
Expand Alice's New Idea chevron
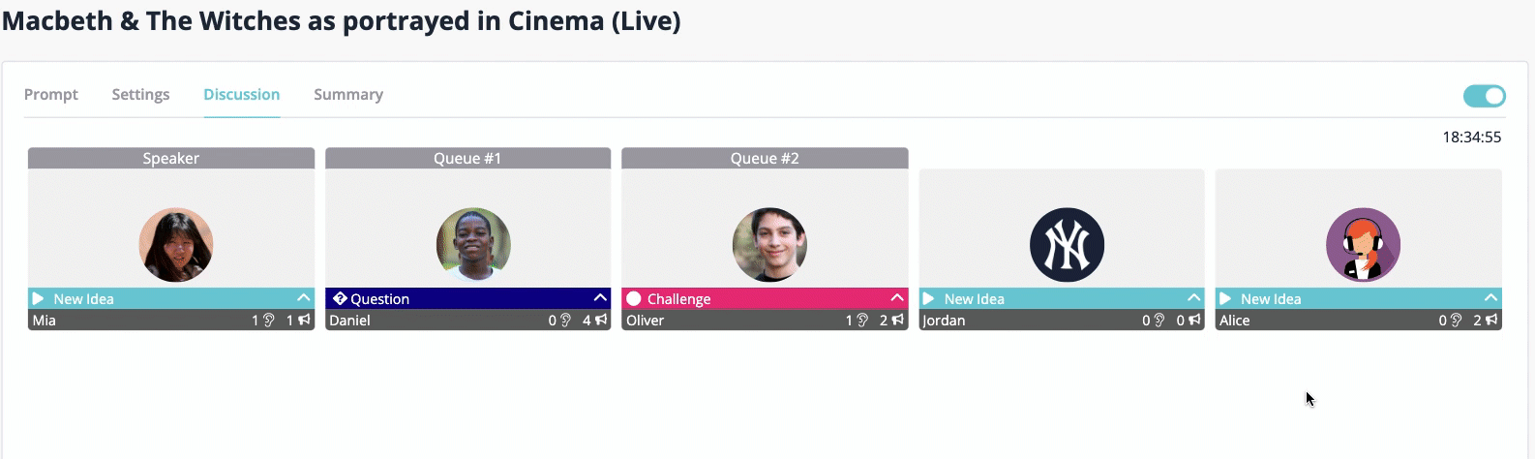1490,298
